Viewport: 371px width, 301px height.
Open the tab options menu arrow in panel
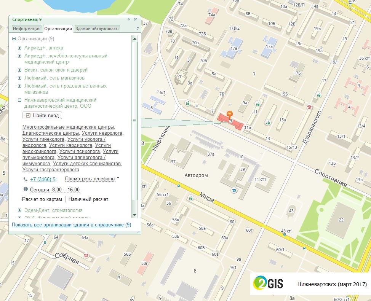138,29
